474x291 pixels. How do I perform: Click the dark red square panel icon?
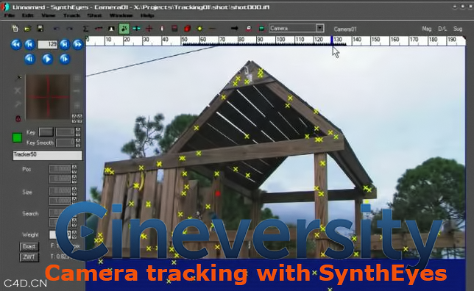[174, 29]
